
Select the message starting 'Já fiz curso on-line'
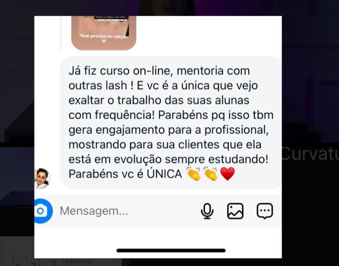point(171,122)
